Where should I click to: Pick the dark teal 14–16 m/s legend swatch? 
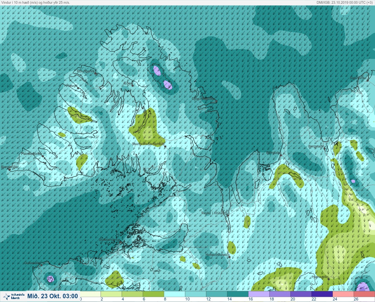point(238,294)
